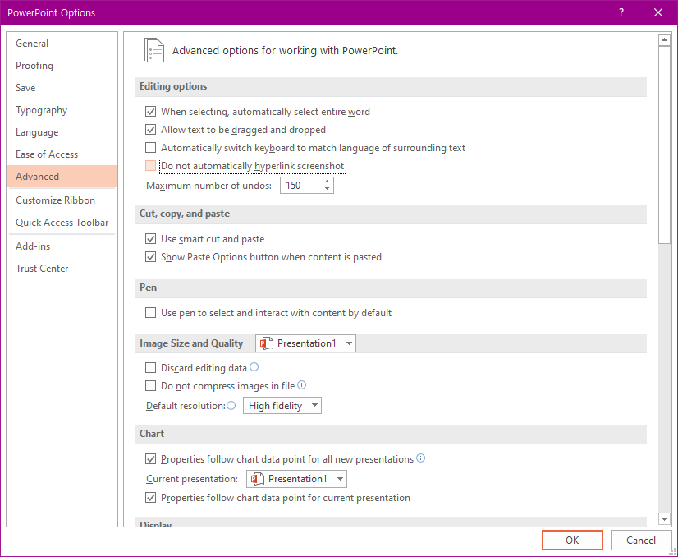
Task: Open the Proofing options category
Action: click(62, 66)
